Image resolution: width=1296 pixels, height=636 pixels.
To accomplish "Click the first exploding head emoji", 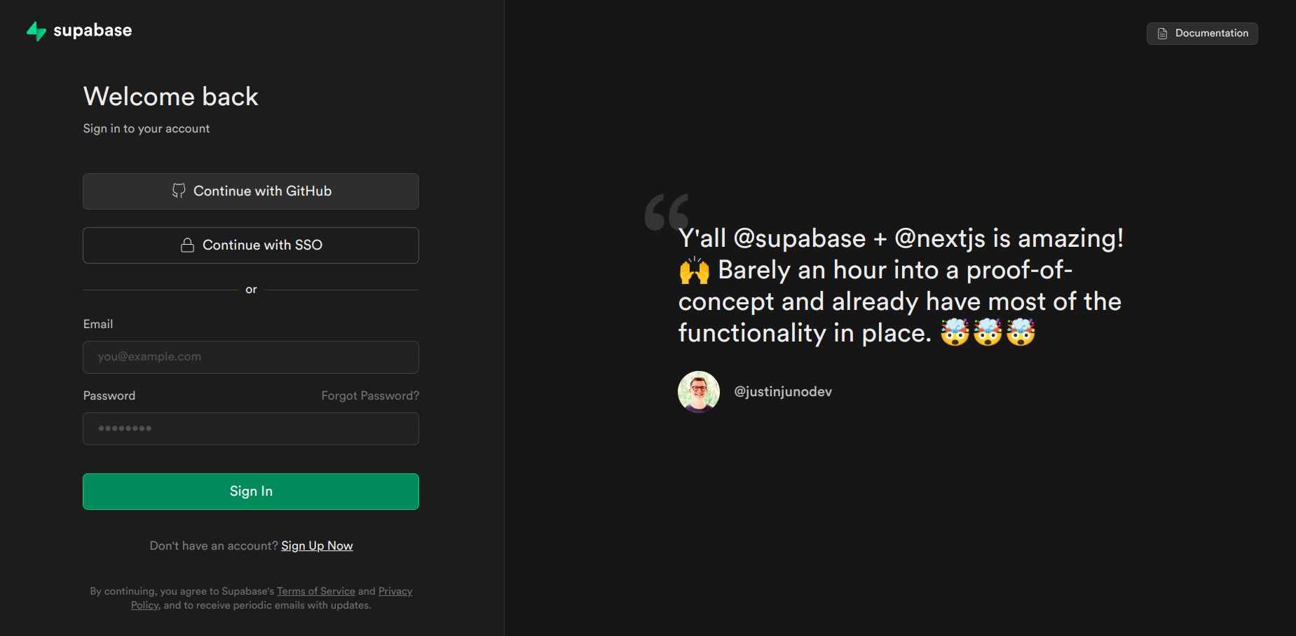I will coord(955,332).
